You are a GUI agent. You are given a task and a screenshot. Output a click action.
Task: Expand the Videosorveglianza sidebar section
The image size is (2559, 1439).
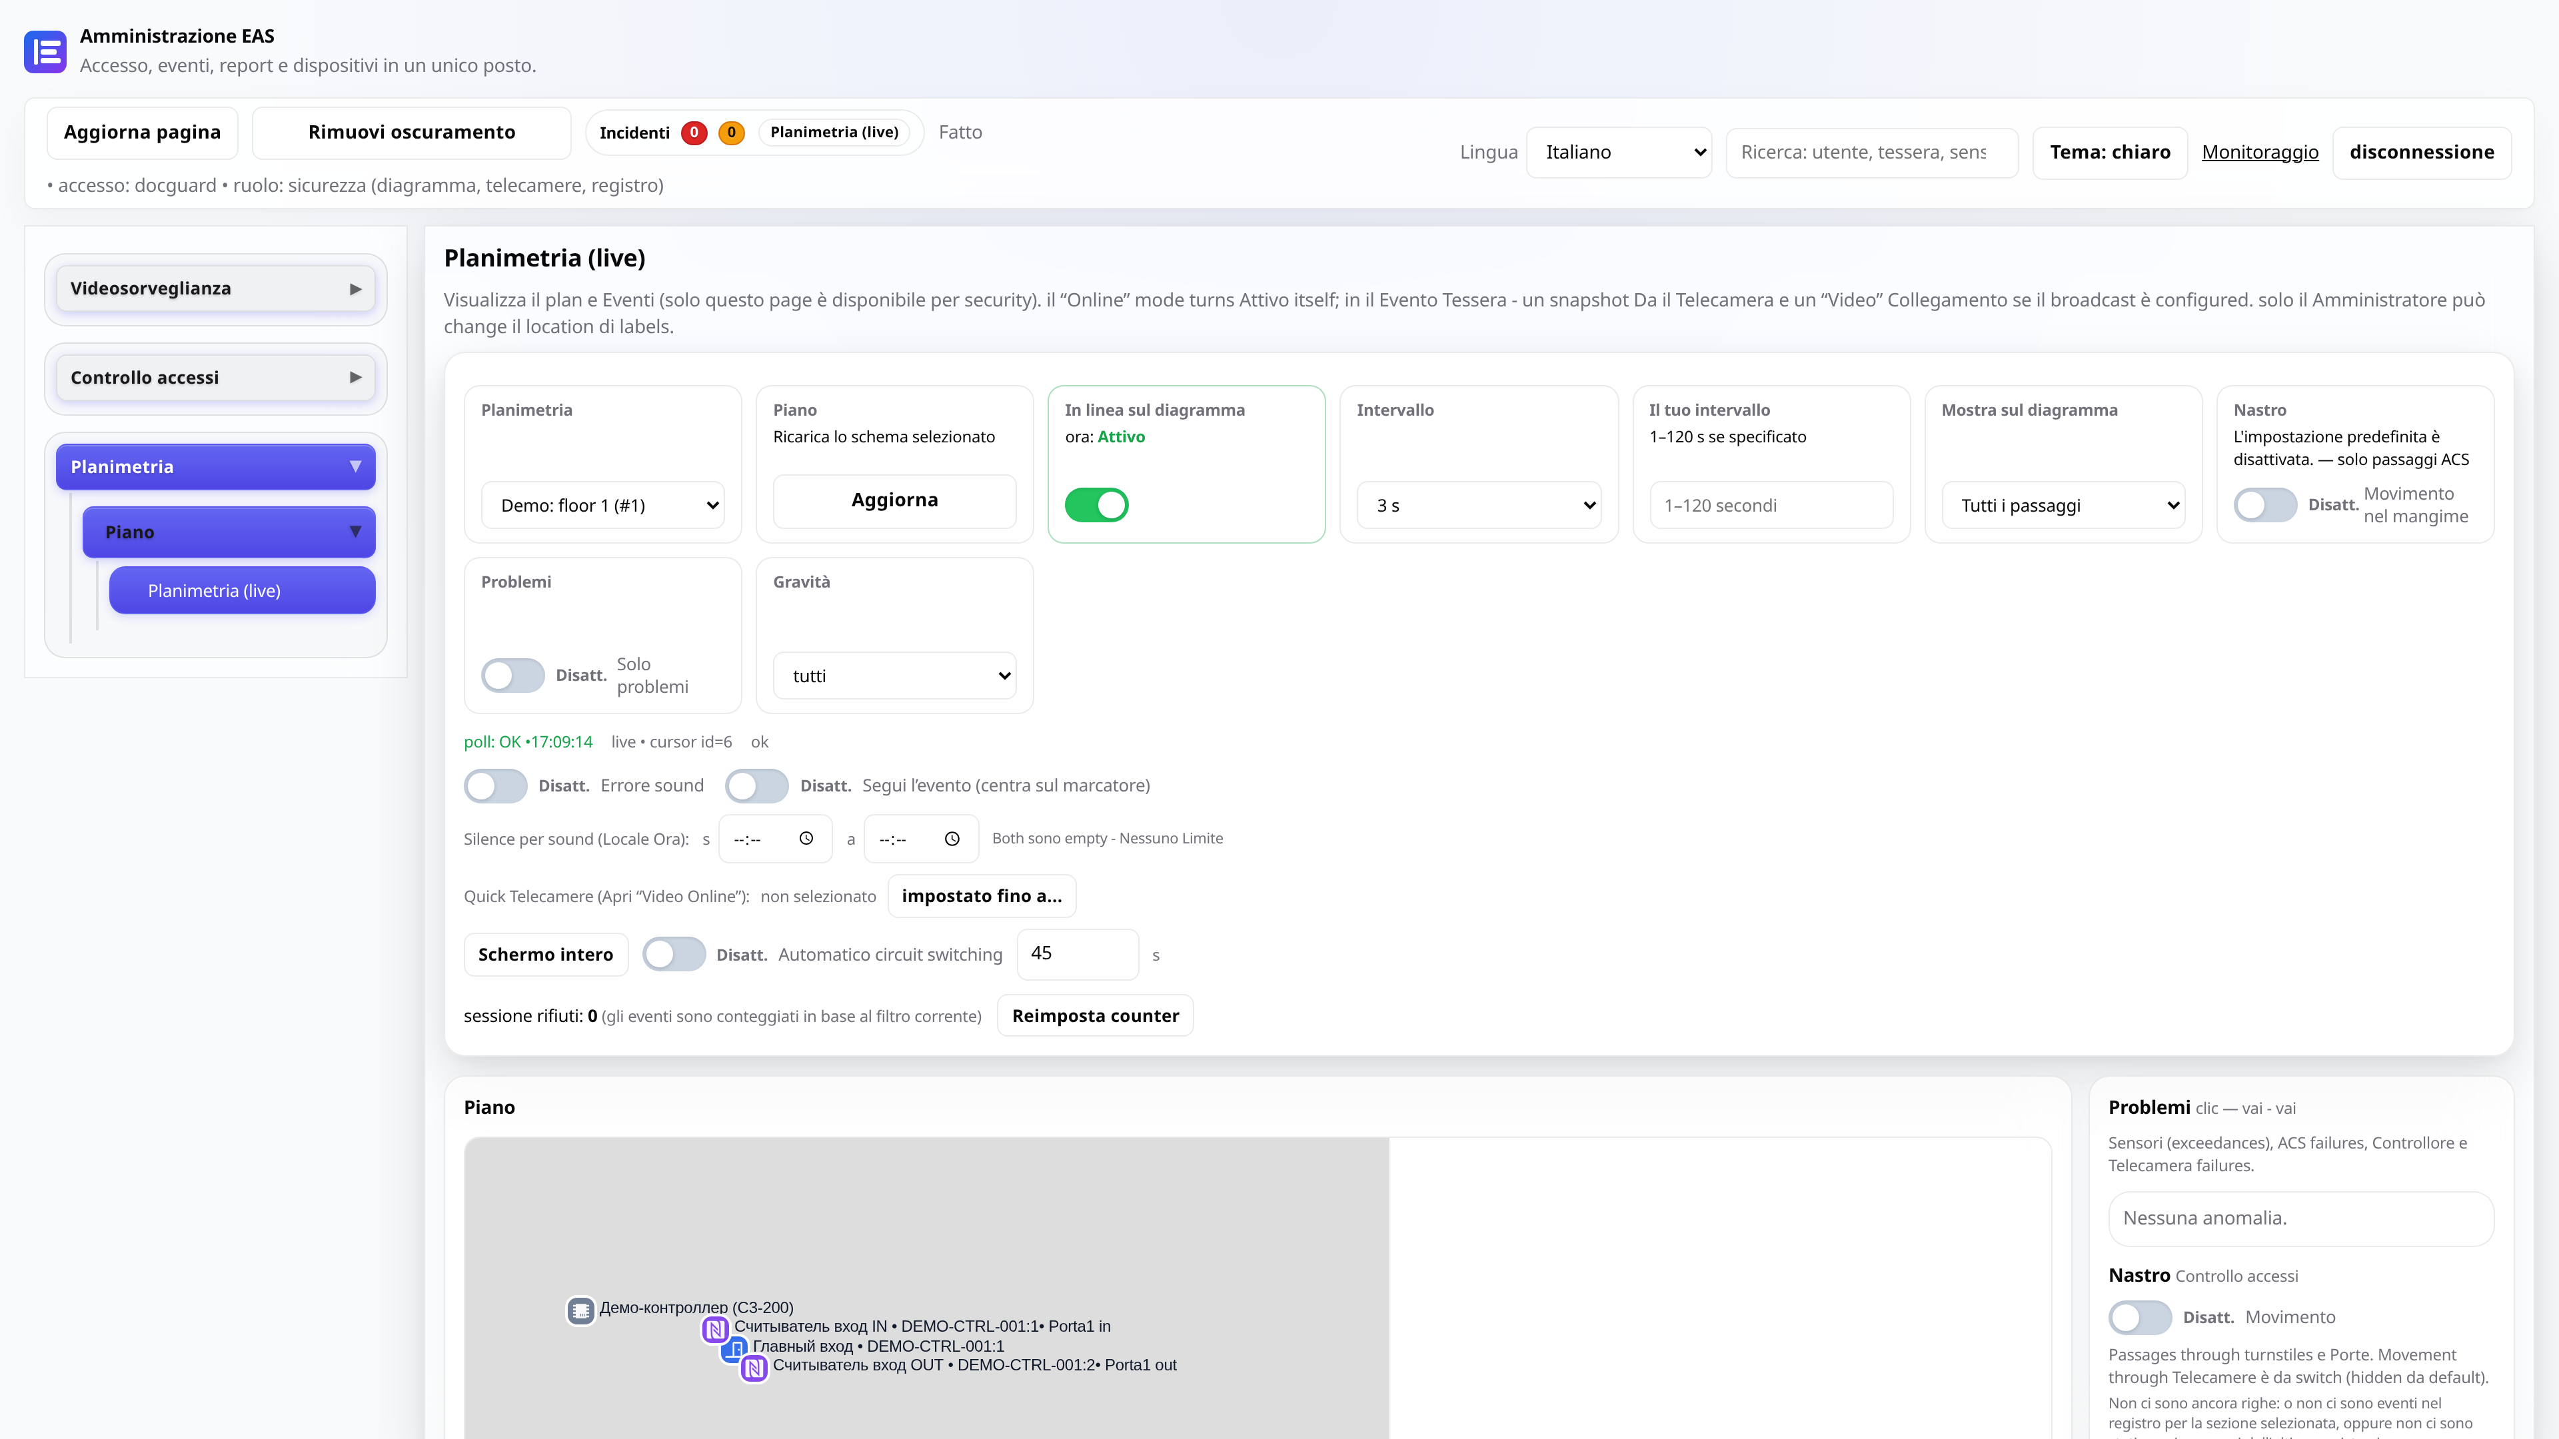[x=215, y=289]
